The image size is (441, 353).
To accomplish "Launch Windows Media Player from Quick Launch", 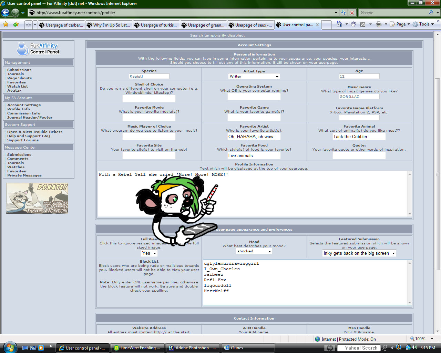I will tap(41, 348).
